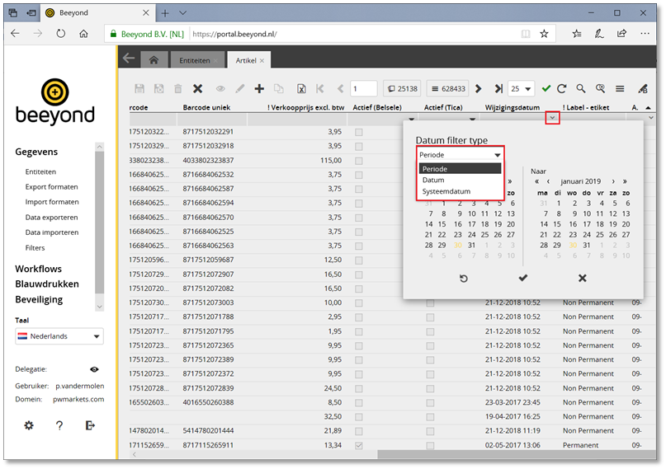Screen dimensions: 666x469
Task: Toggle Actief (Belsele) checkbox for barcode 8717512032291
Action: click(359, 133)
